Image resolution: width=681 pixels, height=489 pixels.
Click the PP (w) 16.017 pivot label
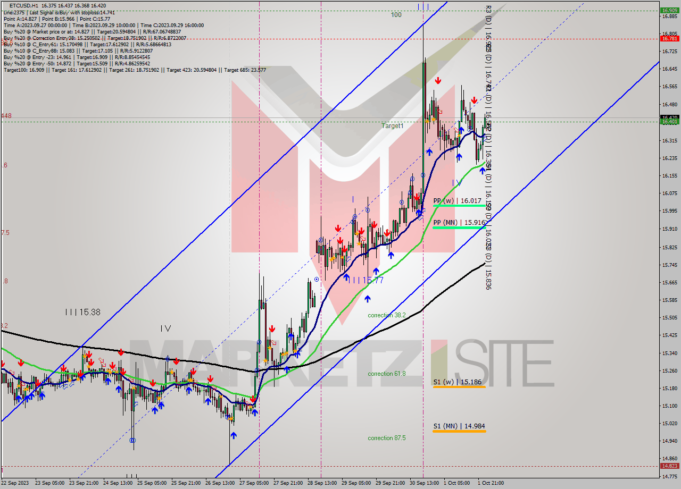coord(458,201)
